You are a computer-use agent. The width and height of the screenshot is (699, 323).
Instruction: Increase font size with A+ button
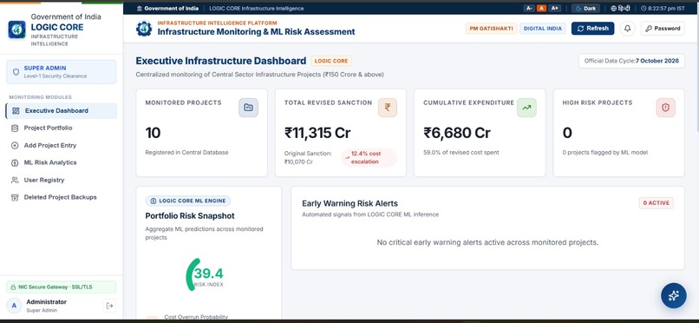tap(554, 9)
